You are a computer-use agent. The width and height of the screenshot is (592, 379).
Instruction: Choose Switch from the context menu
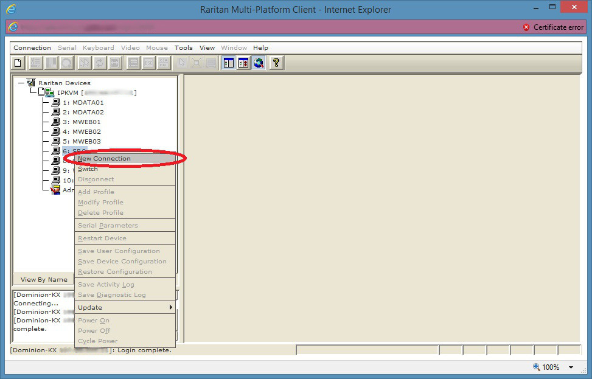click(x=125, y=169)
